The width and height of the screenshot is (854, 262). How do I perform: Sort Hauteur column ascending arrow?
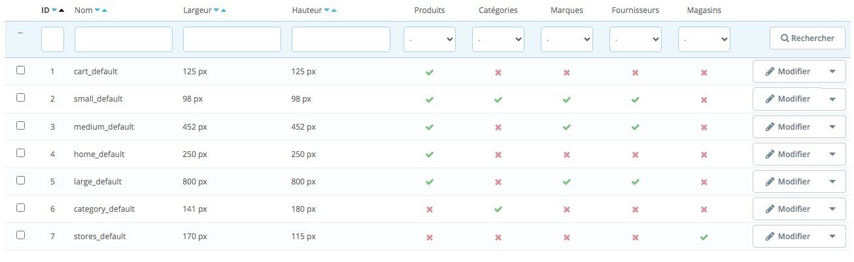tap(334, 11)
